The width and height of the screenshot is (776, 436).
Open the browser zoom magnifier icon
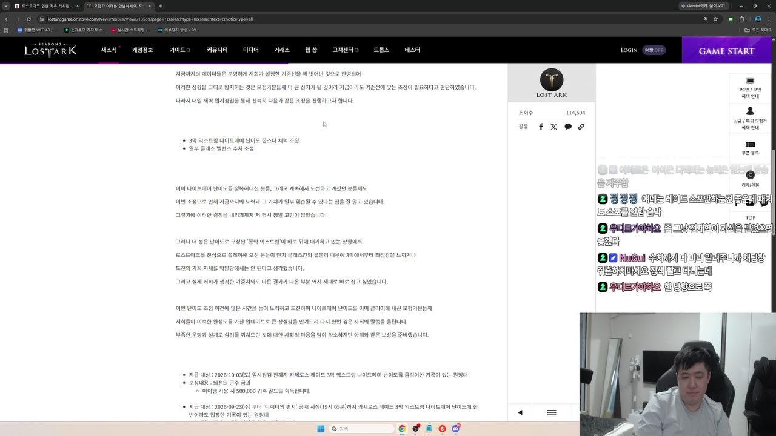(x=705, y=19)
